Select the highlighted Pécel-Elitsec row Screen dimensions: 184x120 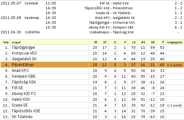[x=92, y=65]
